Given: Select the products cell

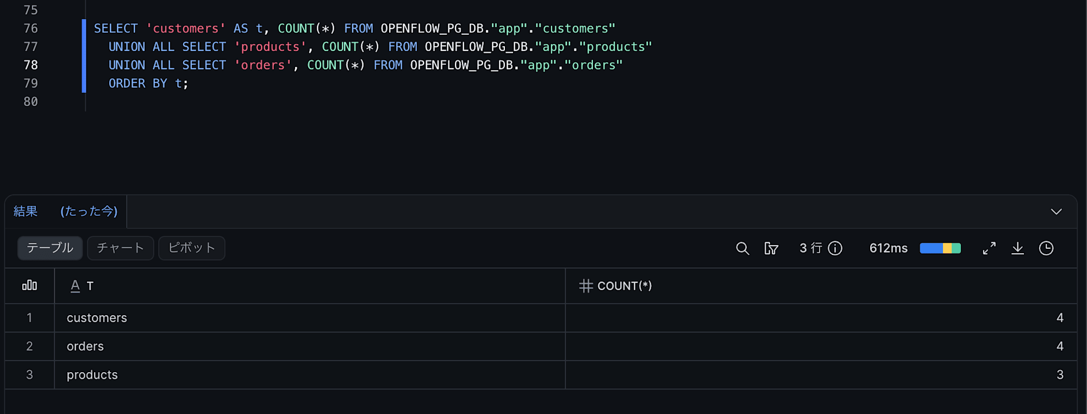Looking at the screenshot, I should [x=310, y=375].
